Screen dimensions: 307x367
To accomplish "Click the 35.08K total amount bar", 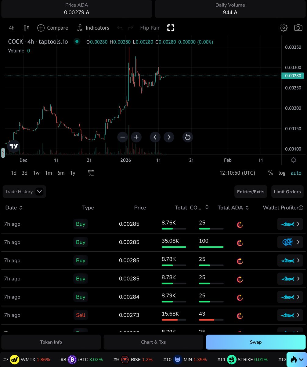I will (174, 247).
